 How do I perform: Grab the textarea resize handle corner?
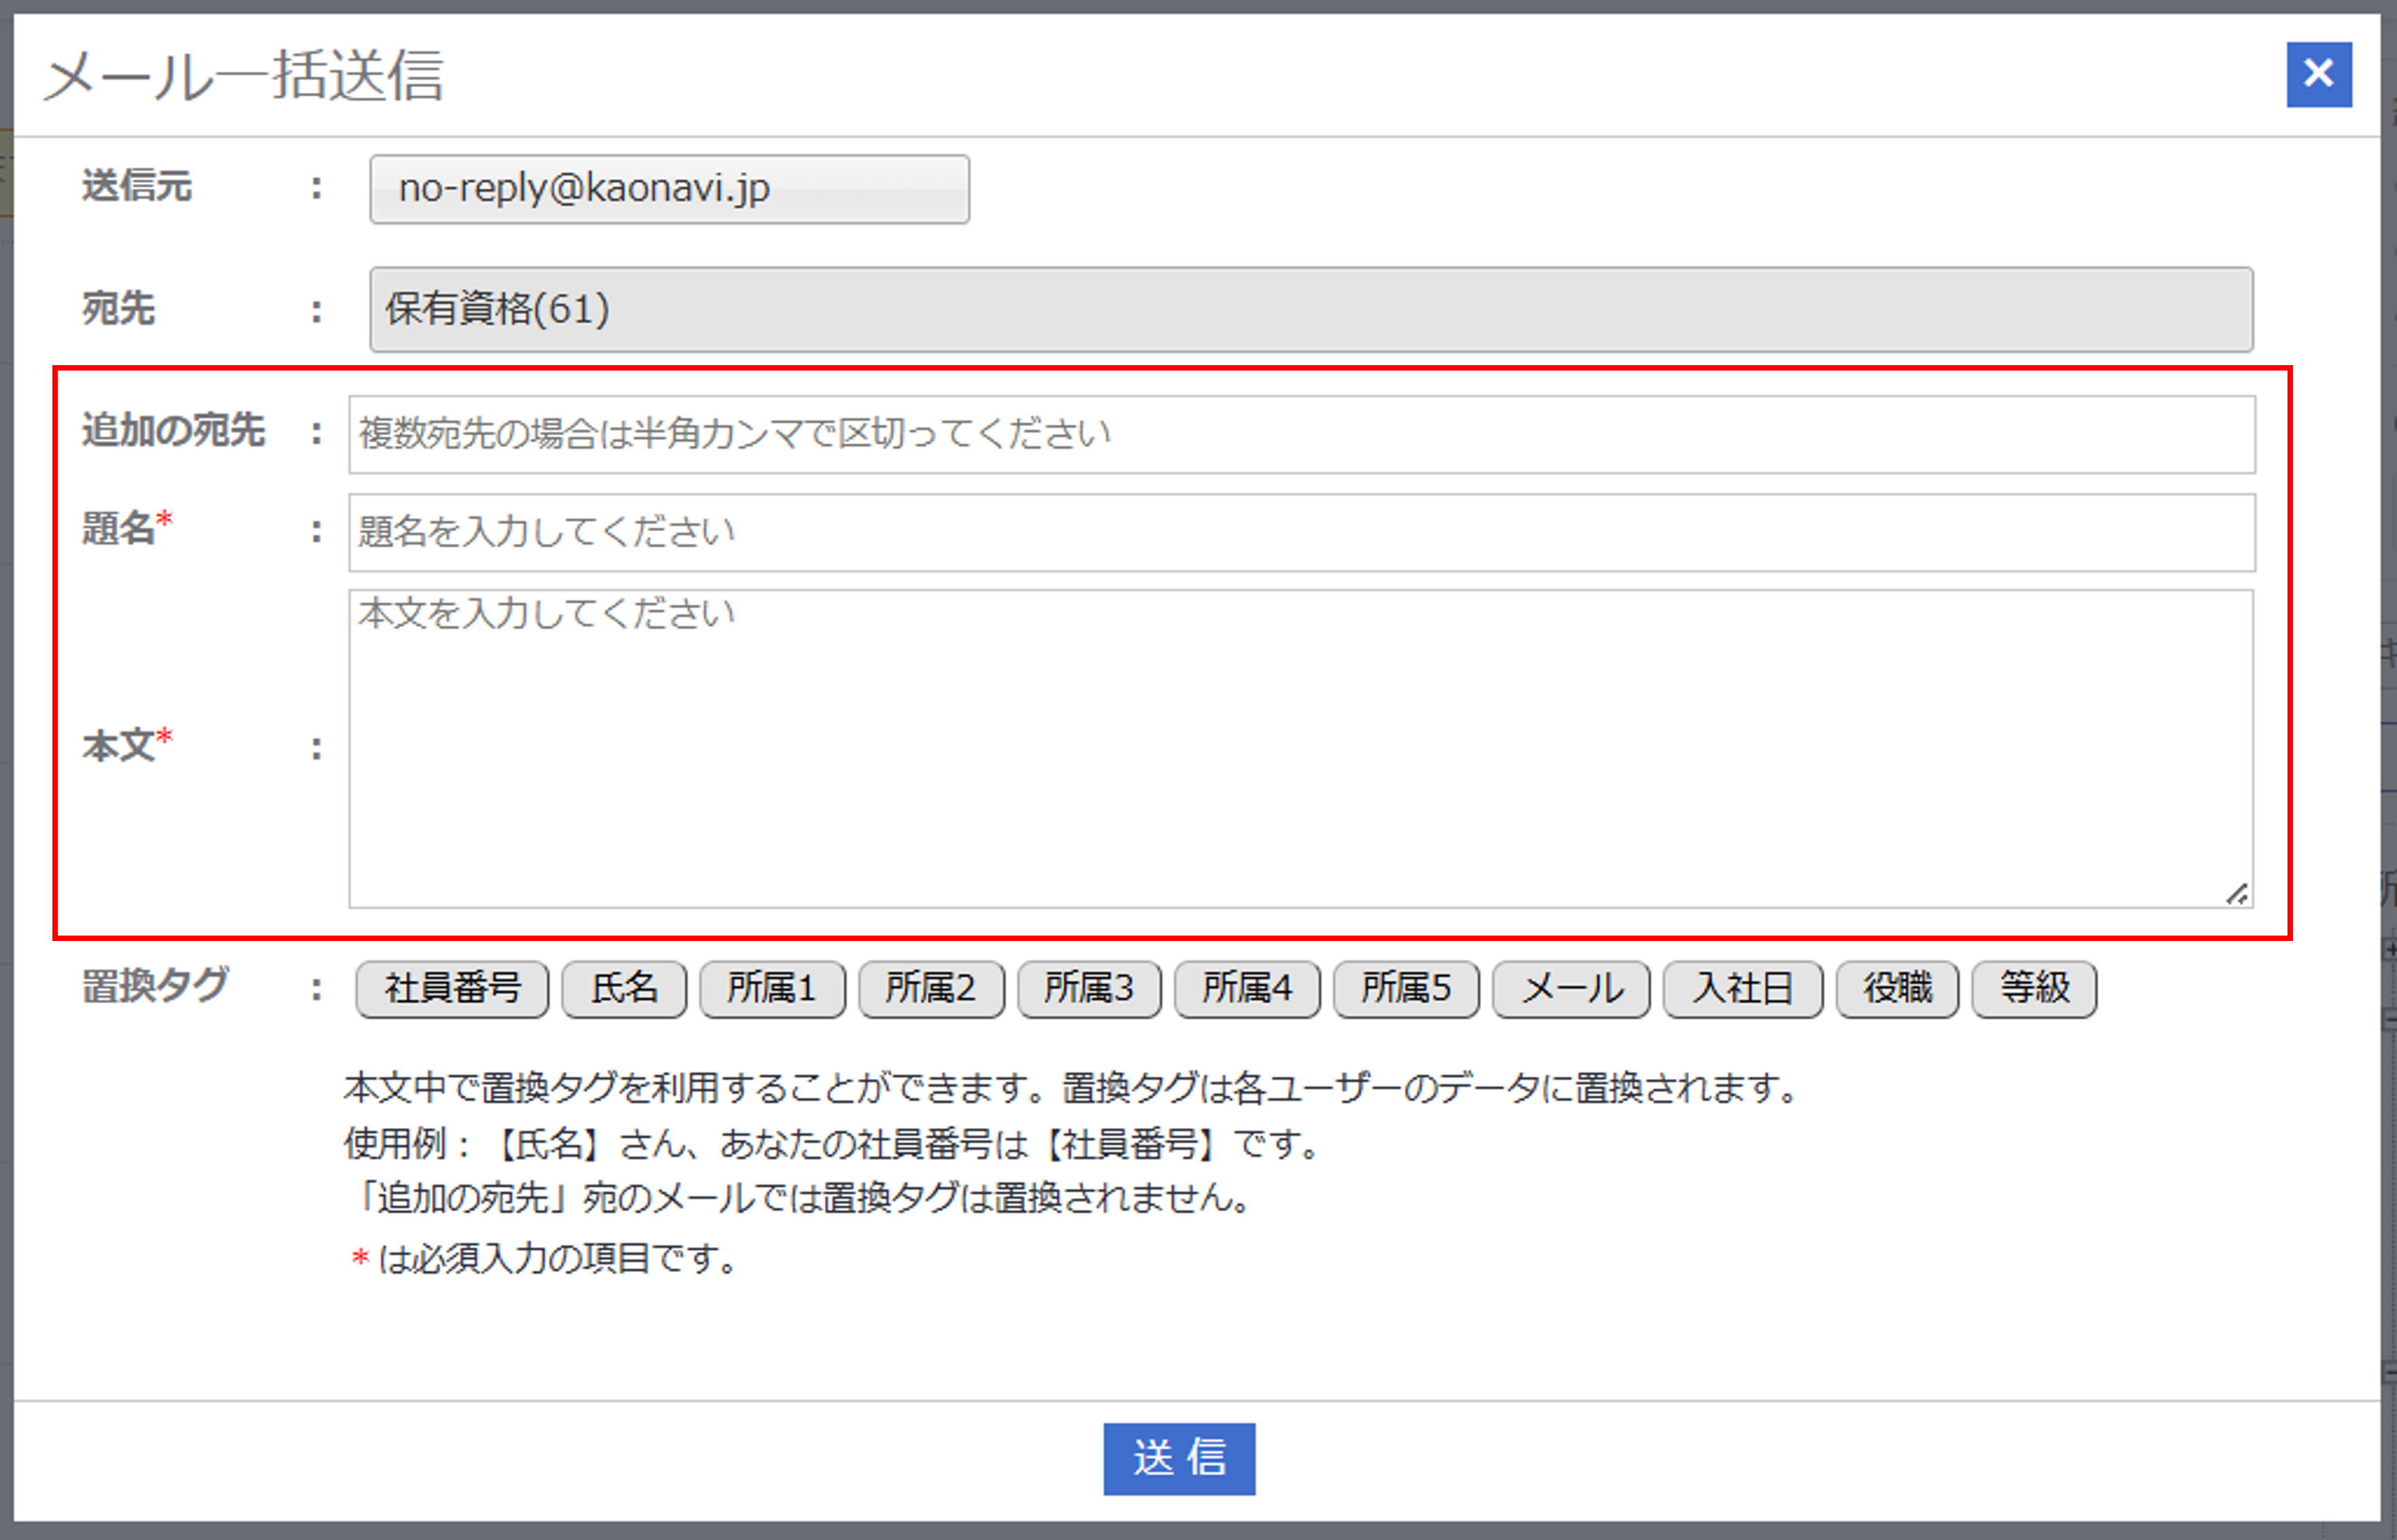click(2237, 894)
